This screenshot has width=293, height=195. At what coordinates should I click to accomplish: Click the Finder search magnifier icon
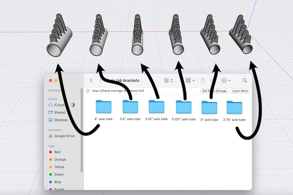tap(245, 80)
